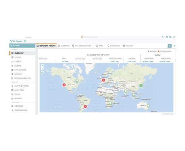Click the green India site pin
Image resolution: width=185 pixels, height=151 pixels.
125,91
